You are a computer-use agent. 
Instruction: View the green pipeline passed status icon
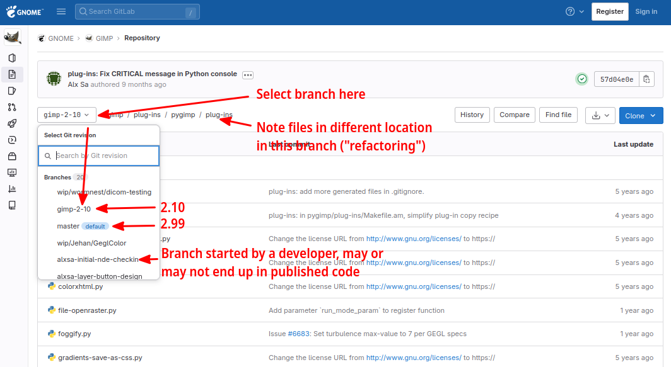582,79
